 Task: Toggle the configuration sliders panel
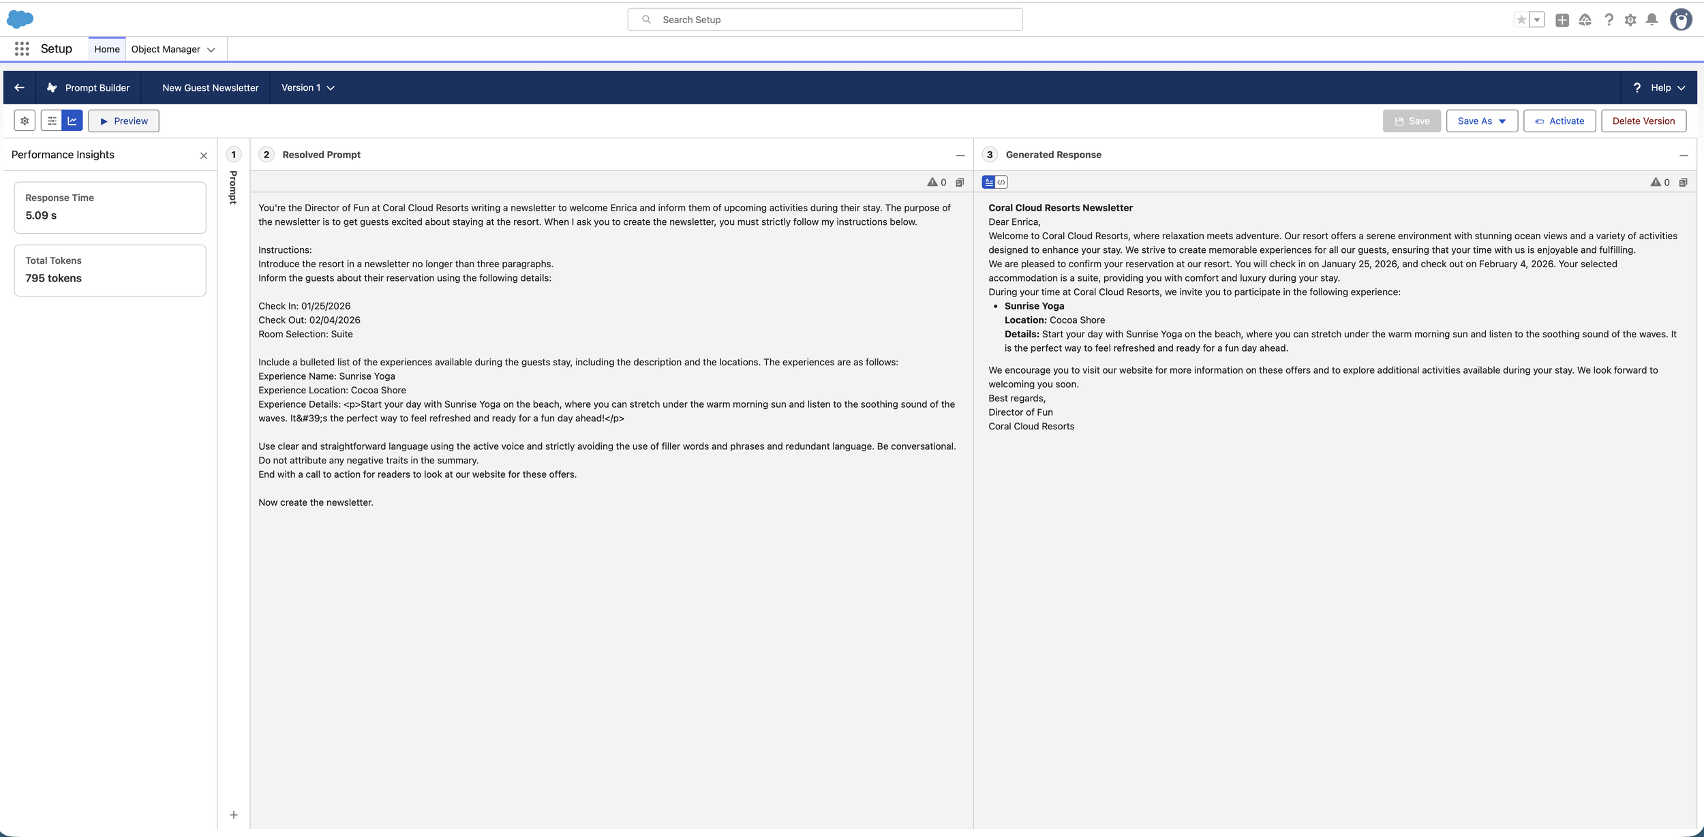point(52,121)
